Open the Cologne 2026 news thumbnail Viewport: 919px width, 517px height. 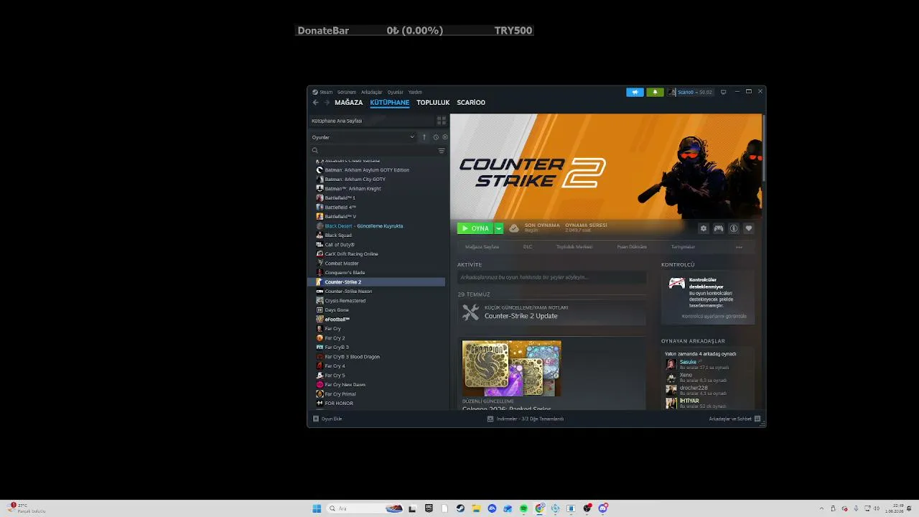(x=512, y=368)
